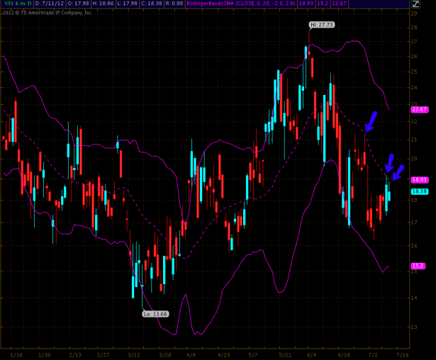Click the cyan 18.38 last price tag
Screen dimensions: 436x360
coord(418,191)
